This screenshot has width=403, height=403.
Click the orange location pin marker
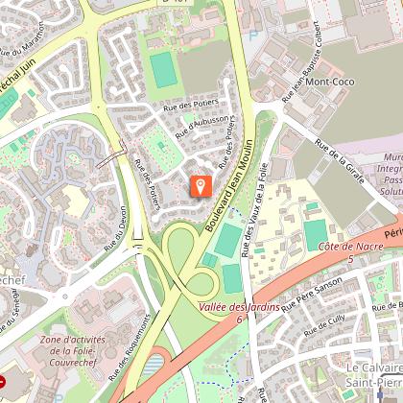[201, 186]
